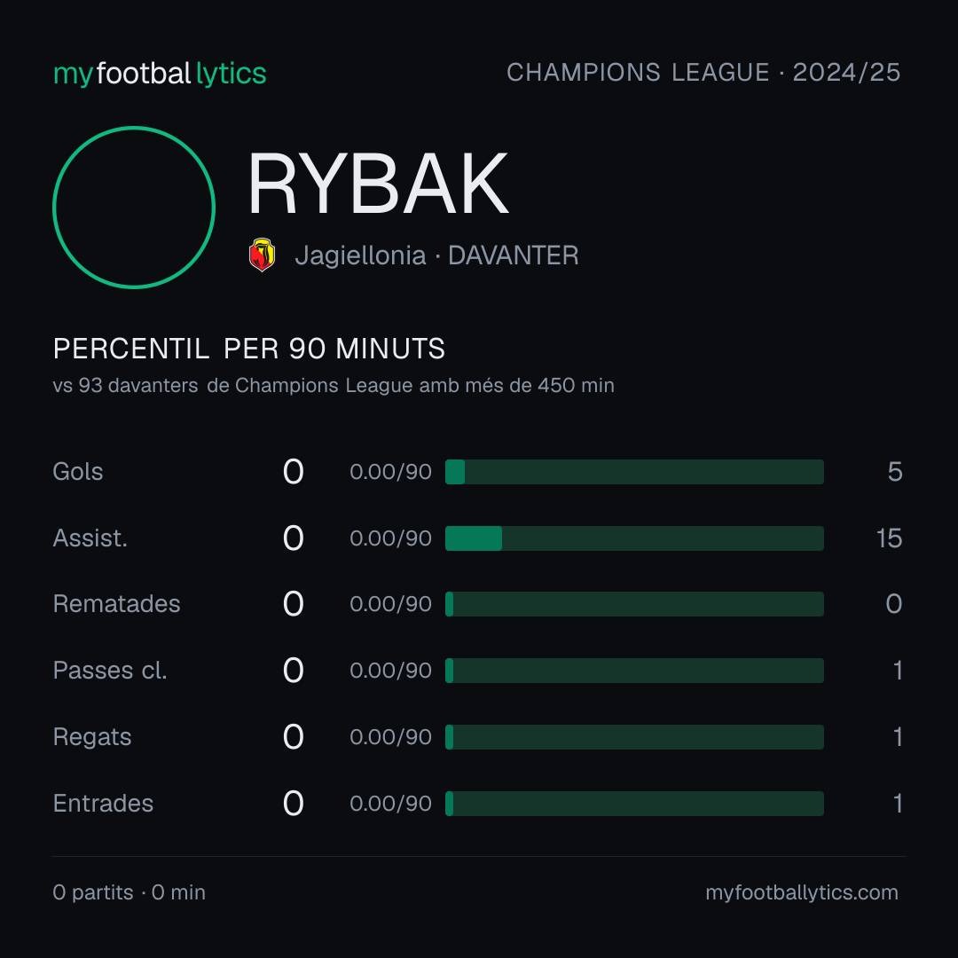
Task: Select the Assist. percentile value 15
Action: point(889,538)
